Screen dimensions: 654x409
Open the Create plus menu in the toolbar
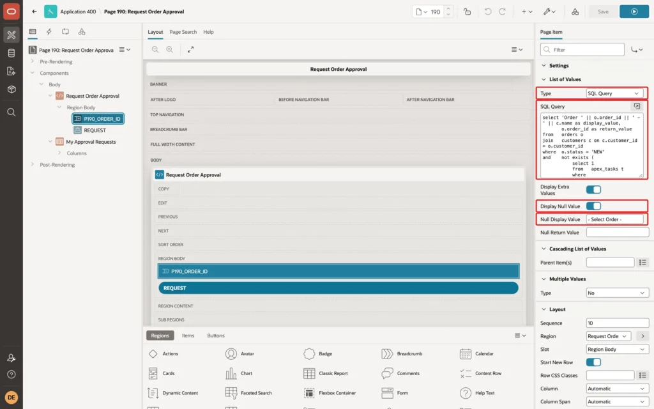[527, 12]
